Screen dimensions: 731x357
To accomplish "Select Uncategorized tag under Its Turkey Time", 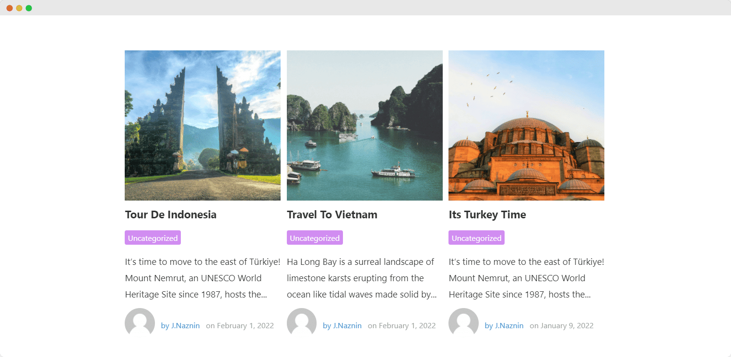I will click(x=476, y=238).
